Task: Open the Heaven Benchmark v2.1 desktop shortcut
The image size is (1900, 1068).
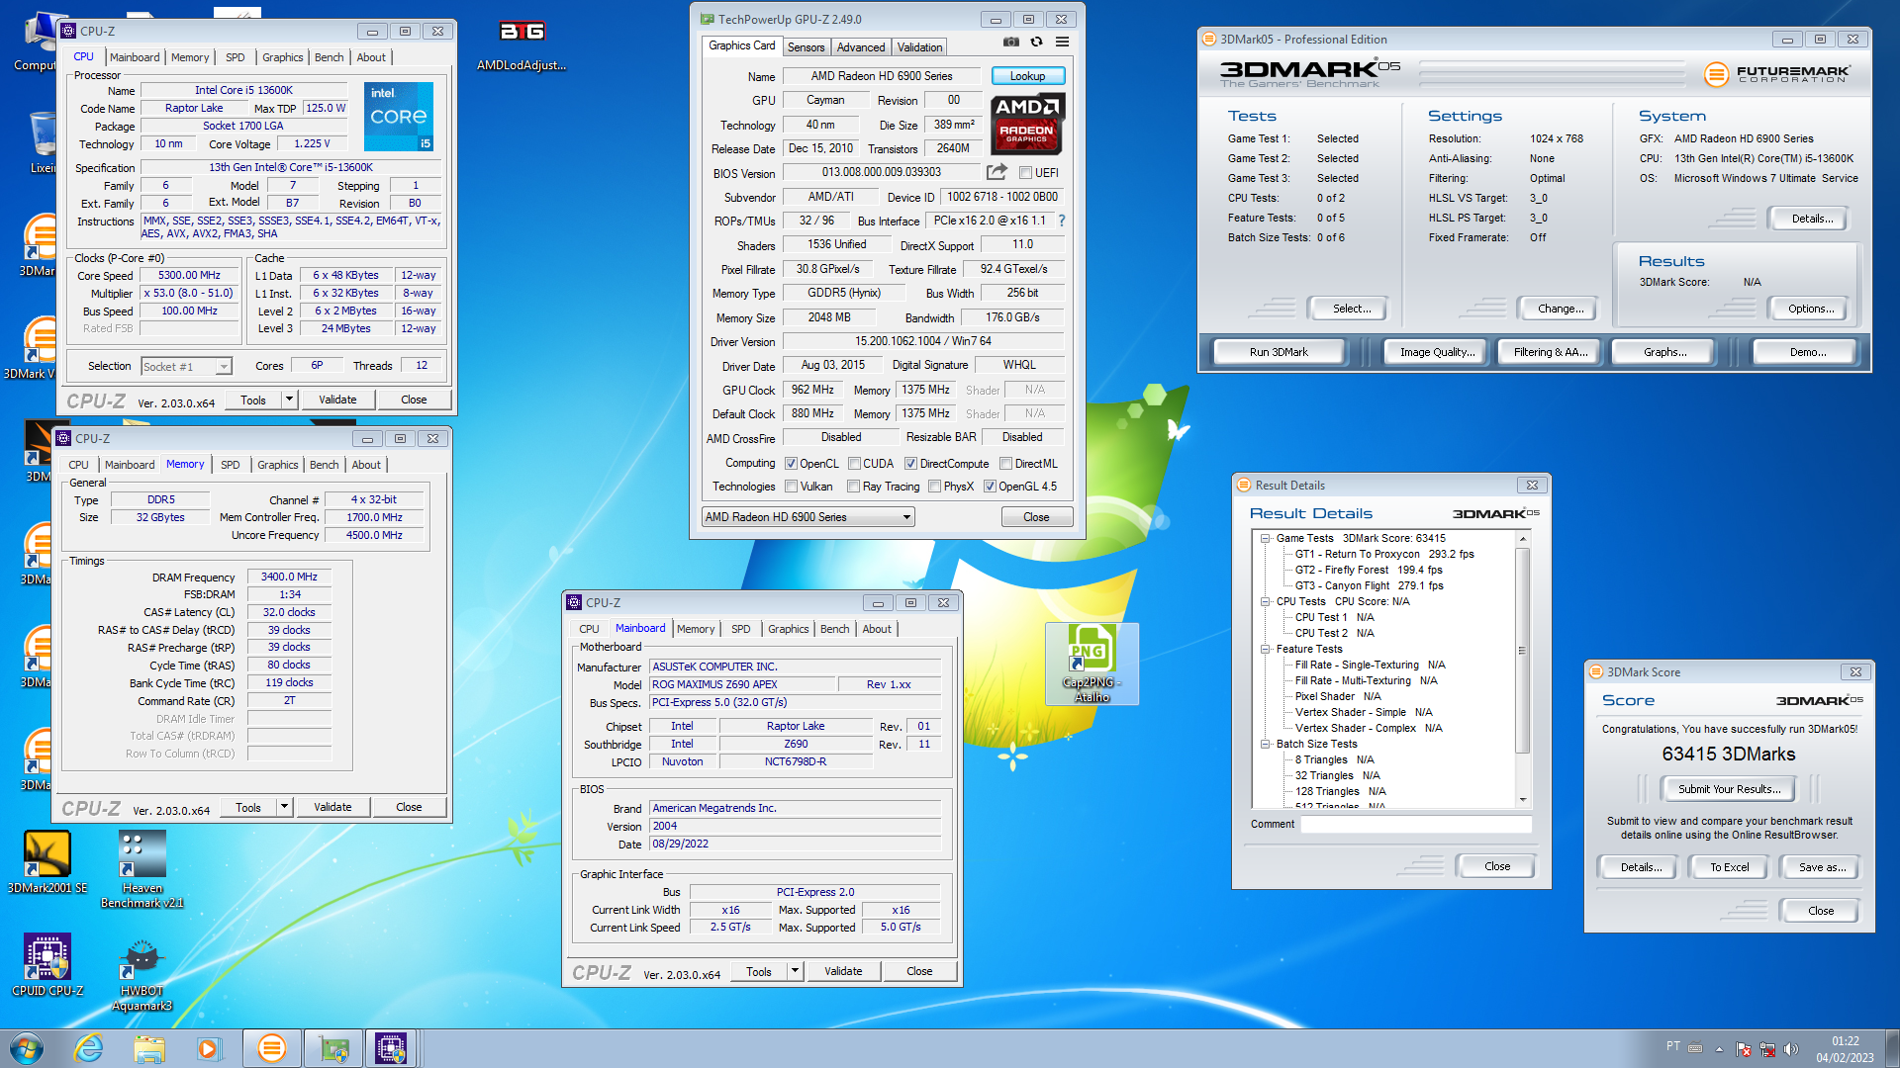Action: [142, 869]
